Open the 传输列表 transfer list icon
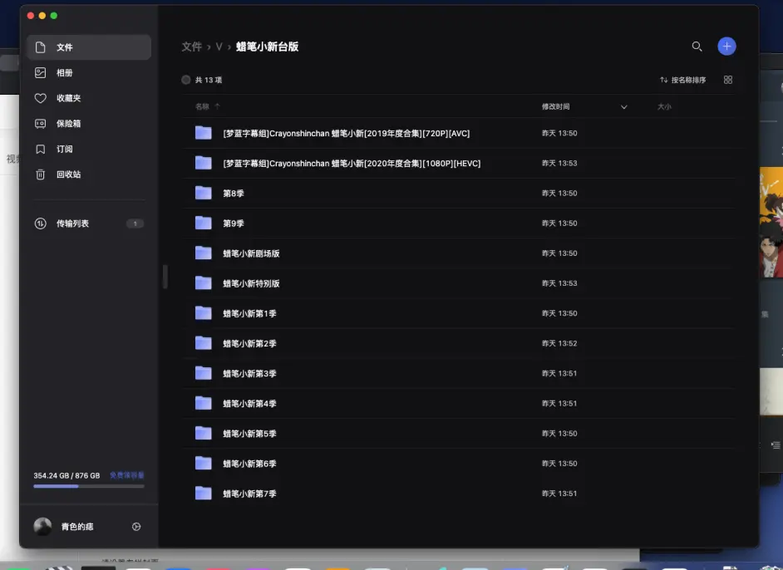The height and width of the screenshot is (570, 783). (39, 223)
